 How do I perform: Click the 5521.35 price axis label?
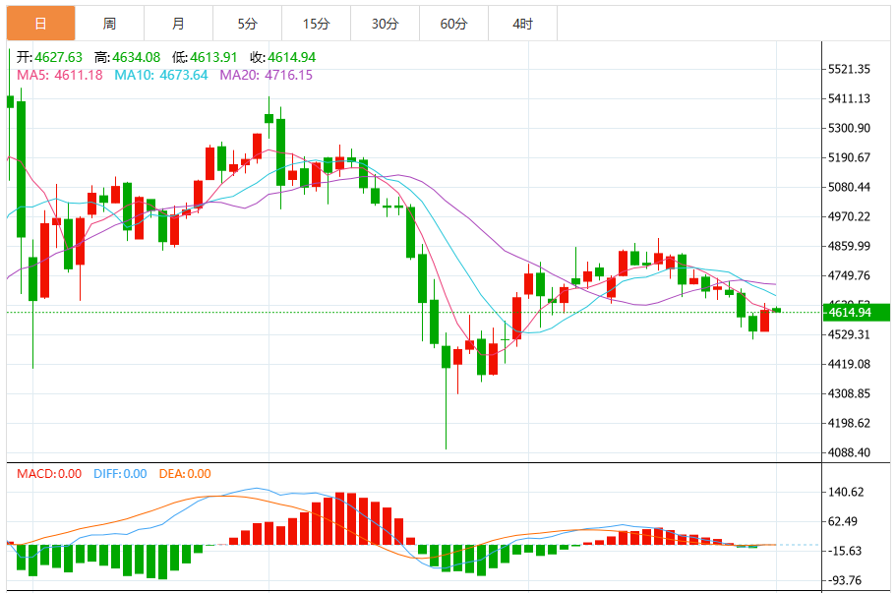pos(849,69)
